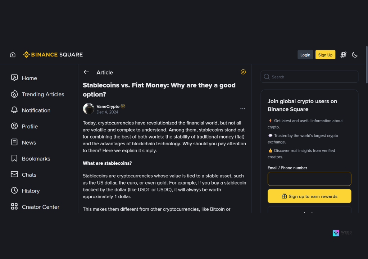Open the Creator Center
This screenshot has width=368, height=259.
coord(41,207)
